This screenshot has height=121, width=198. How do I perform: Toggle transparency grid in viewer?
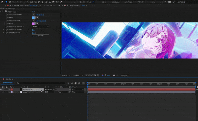tap(89, 75)
